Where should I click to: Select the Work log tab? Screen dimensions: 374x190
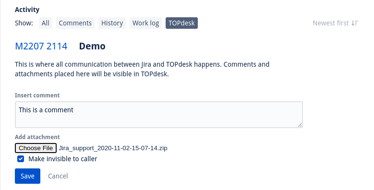[x=146, y=23]
